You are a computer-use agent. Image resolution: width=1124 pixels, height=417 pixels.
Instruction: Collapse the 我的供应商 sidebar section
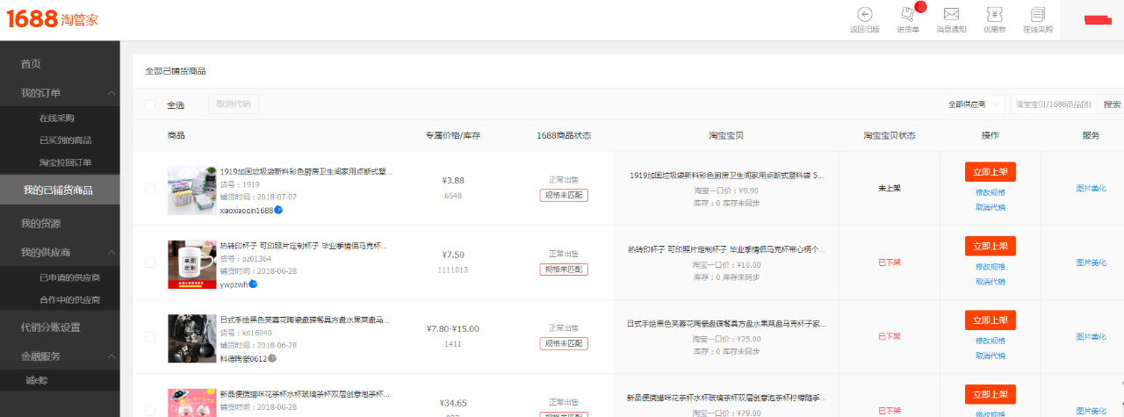(111, 253)
